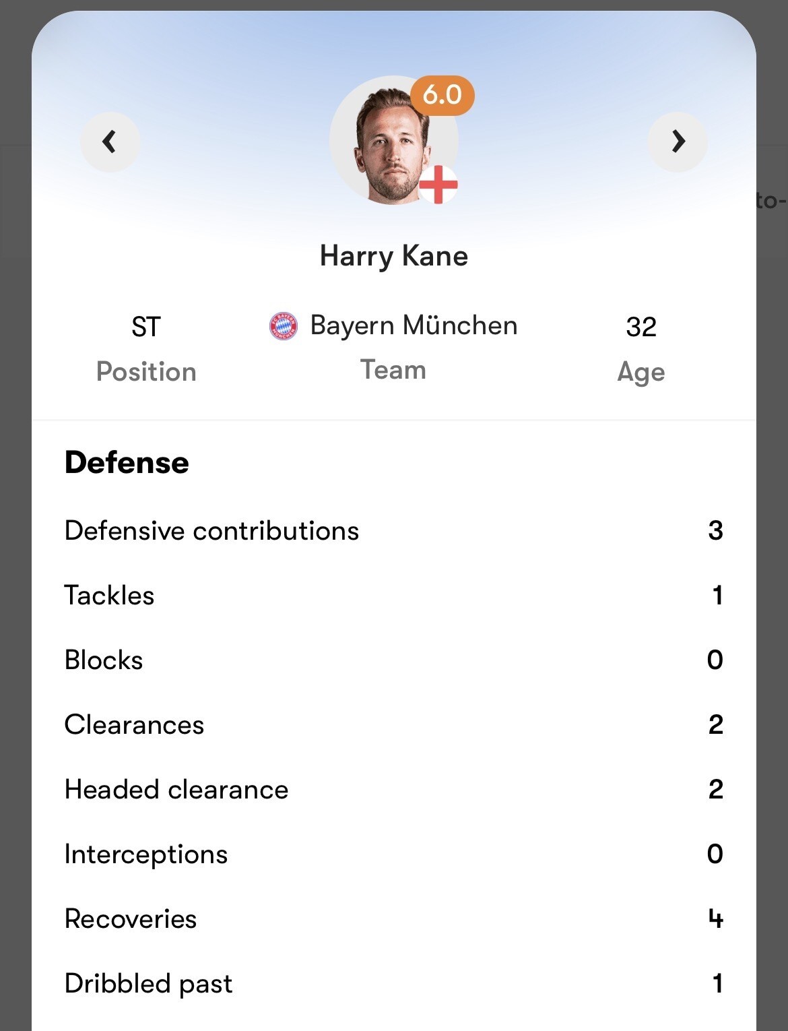Go to next player with right chevron
This screenshot has width=788, height=1031.
click(x=678, y=142)
